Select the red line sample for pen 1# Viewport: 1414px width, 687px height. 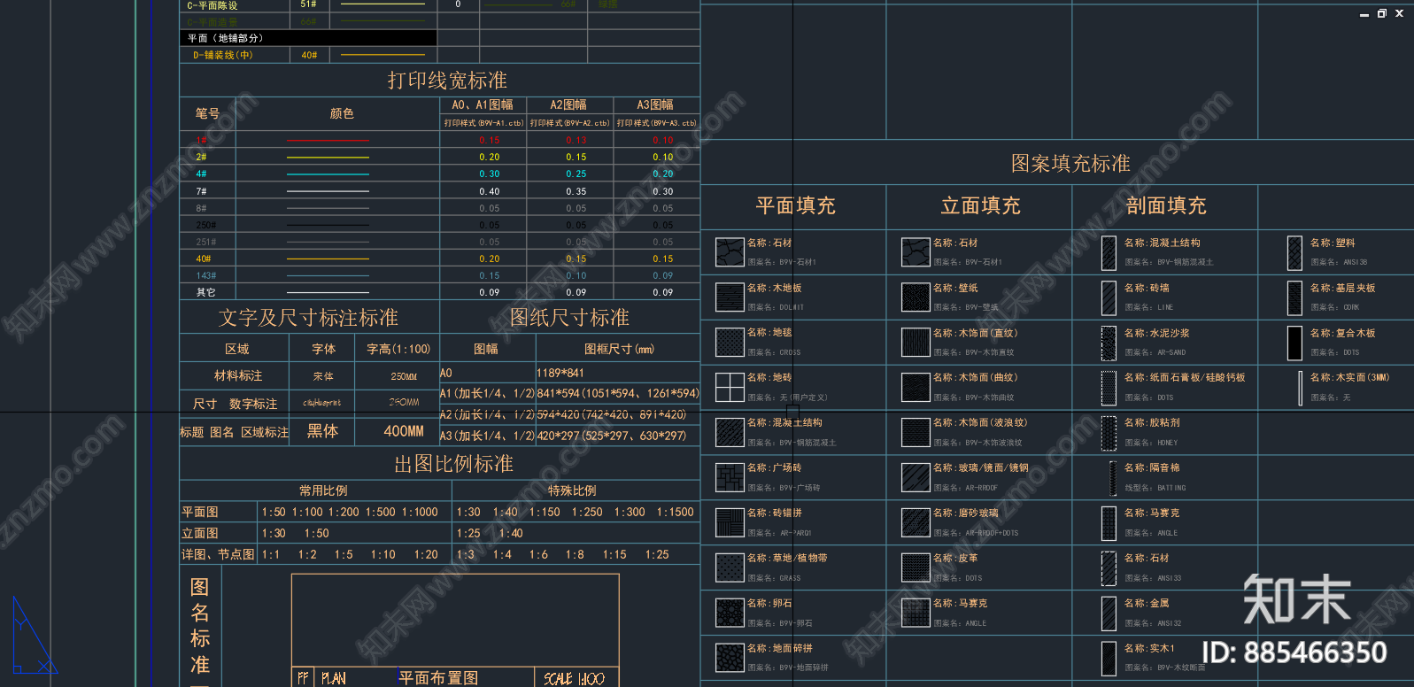click(328, 141)
